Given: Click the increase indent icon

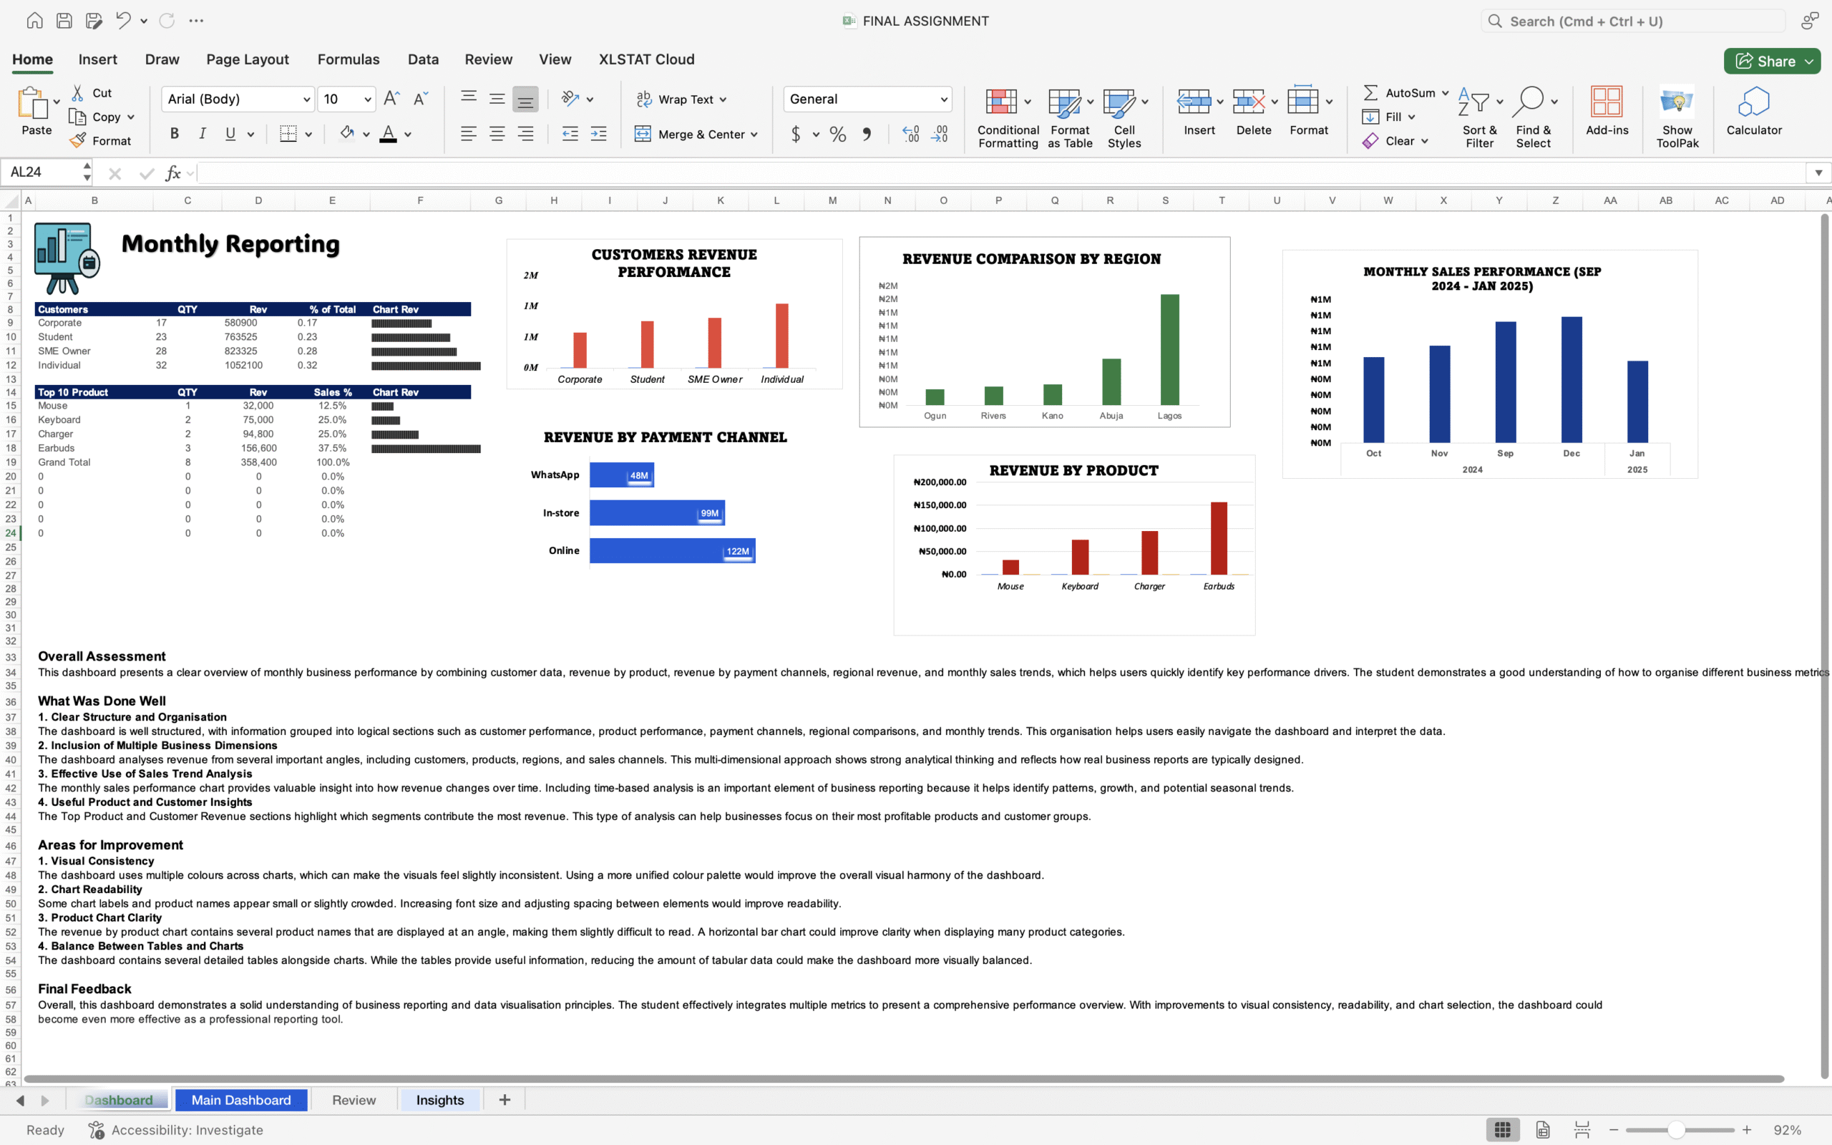Looking at the screenshot, I should point(599,134).
